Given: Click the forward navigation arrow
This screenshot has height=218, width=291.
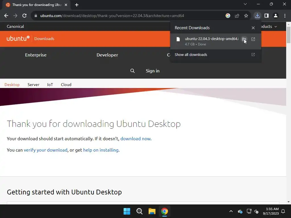Looking at the screenshot, I should click(15, 16).
